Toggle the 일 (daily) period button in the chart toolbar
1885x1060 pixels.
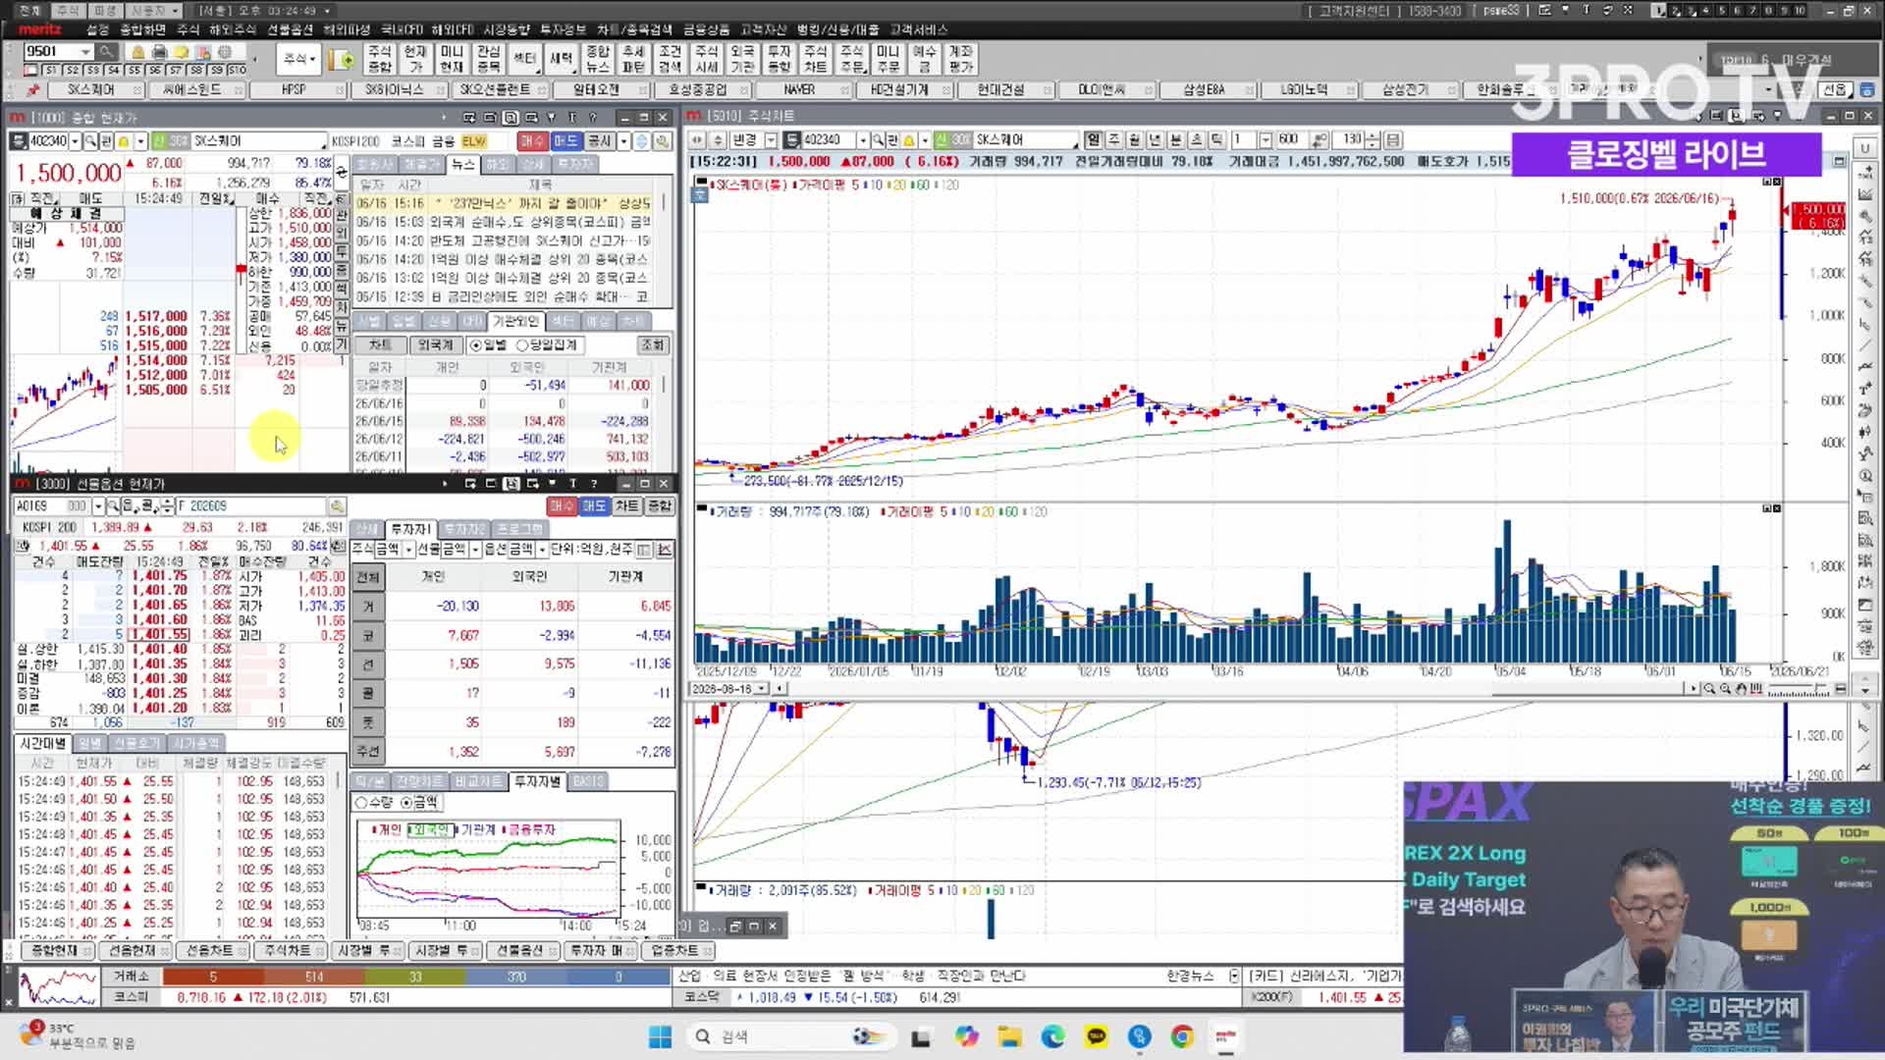[x=1094, y=140]
